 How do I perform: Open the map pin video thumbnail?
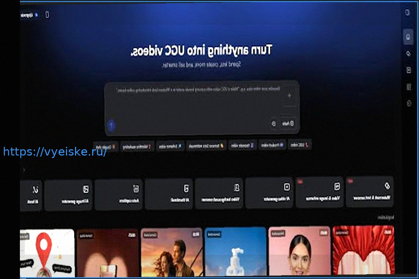click(47, 253)
